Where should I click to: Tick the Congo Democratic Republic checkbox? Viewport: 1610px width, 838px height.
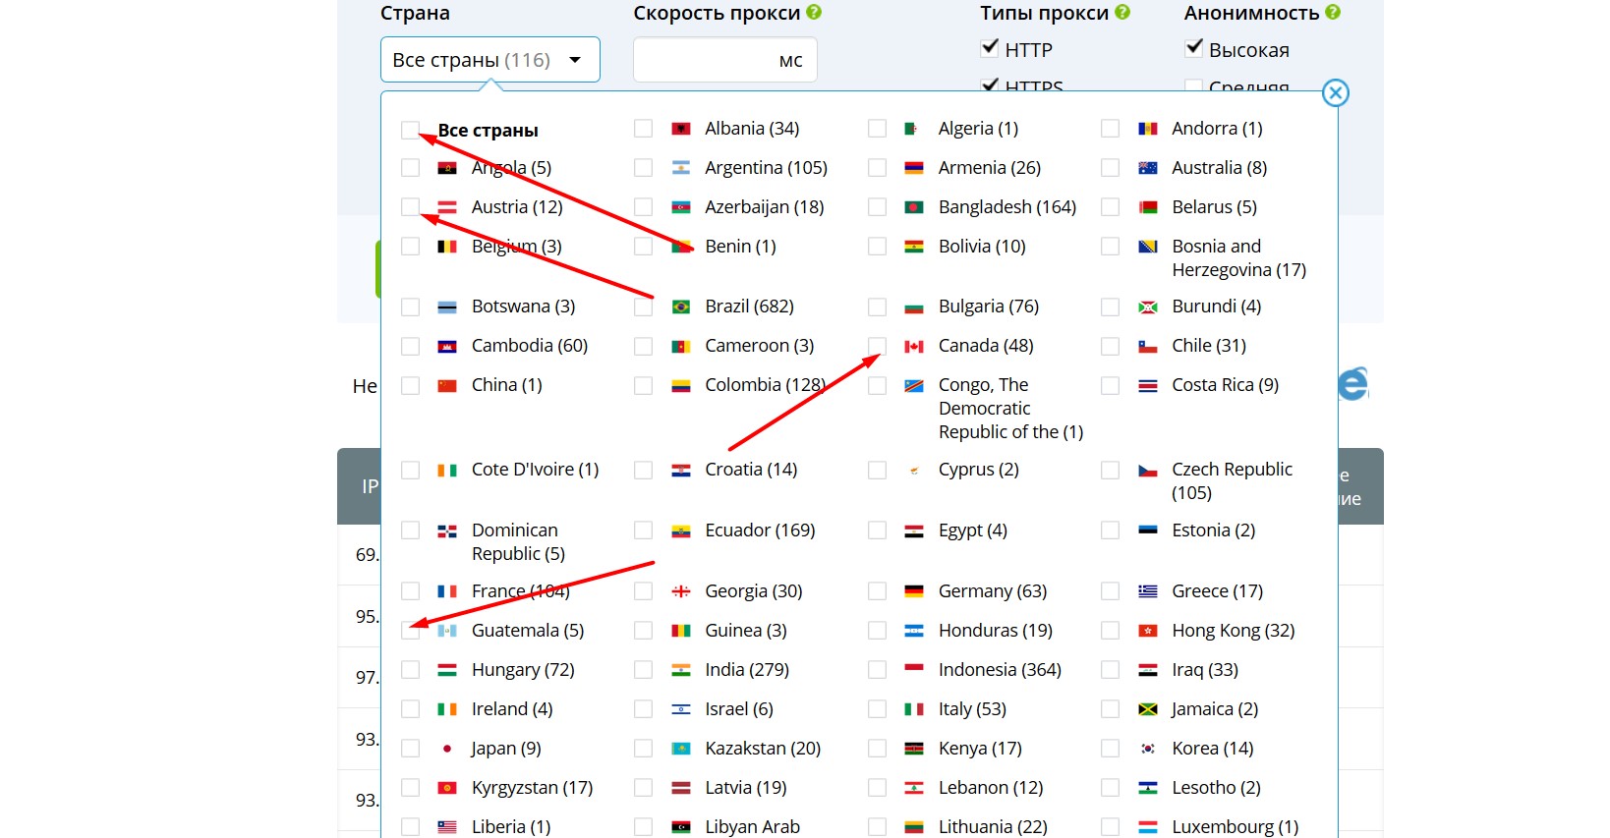point(878,386)
